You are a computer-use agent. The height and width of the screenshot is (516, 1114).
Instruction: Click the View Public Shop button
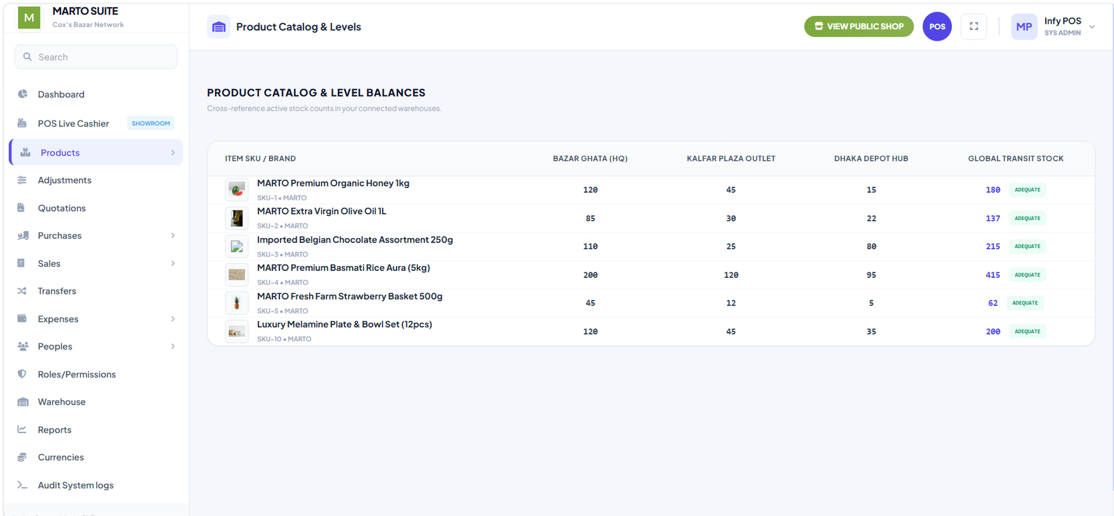(858, 26)
